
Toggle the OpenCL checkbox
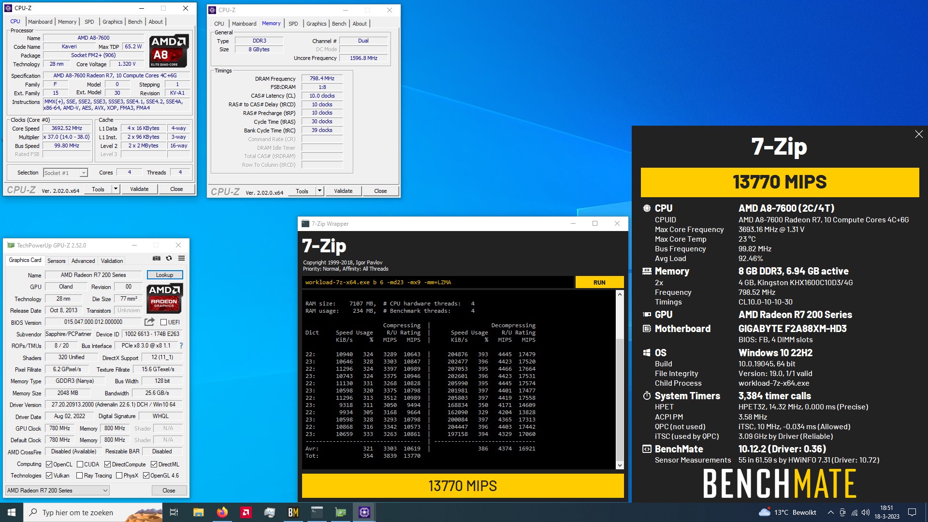49,464
